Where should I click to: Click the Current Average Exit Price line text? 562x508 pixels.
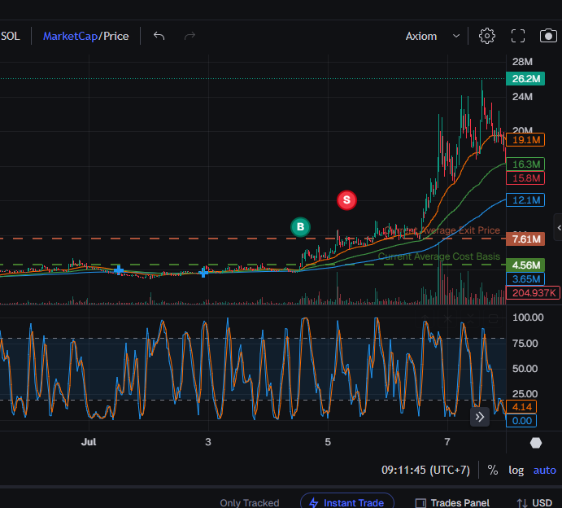(x=442, y=230)
